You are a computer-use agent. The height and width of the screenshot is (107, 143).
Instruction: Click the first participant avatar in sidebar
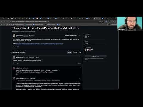click(86, 50)
